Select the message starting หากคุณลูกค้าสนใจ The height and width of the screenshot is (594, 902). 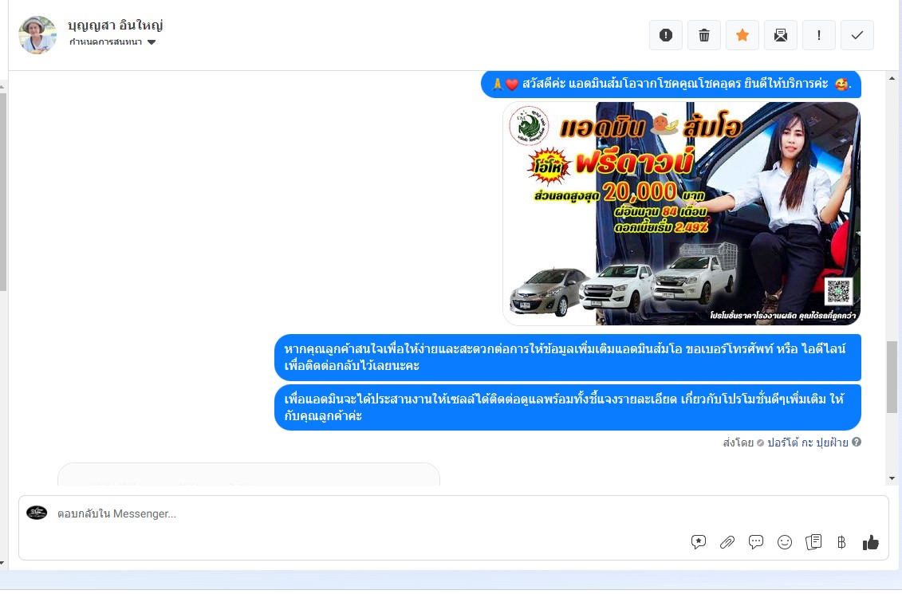click(x=568, y=357)
